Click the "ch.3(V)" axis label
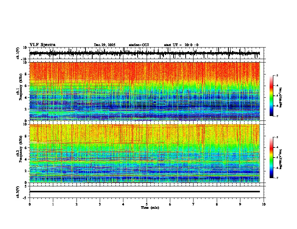The image size is (297, 229). click(18, 192)
